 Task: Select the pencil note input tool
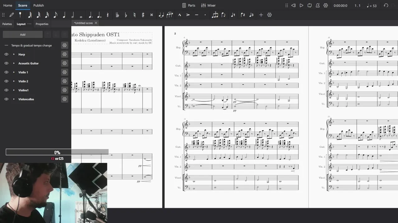[x=12, y=15]
